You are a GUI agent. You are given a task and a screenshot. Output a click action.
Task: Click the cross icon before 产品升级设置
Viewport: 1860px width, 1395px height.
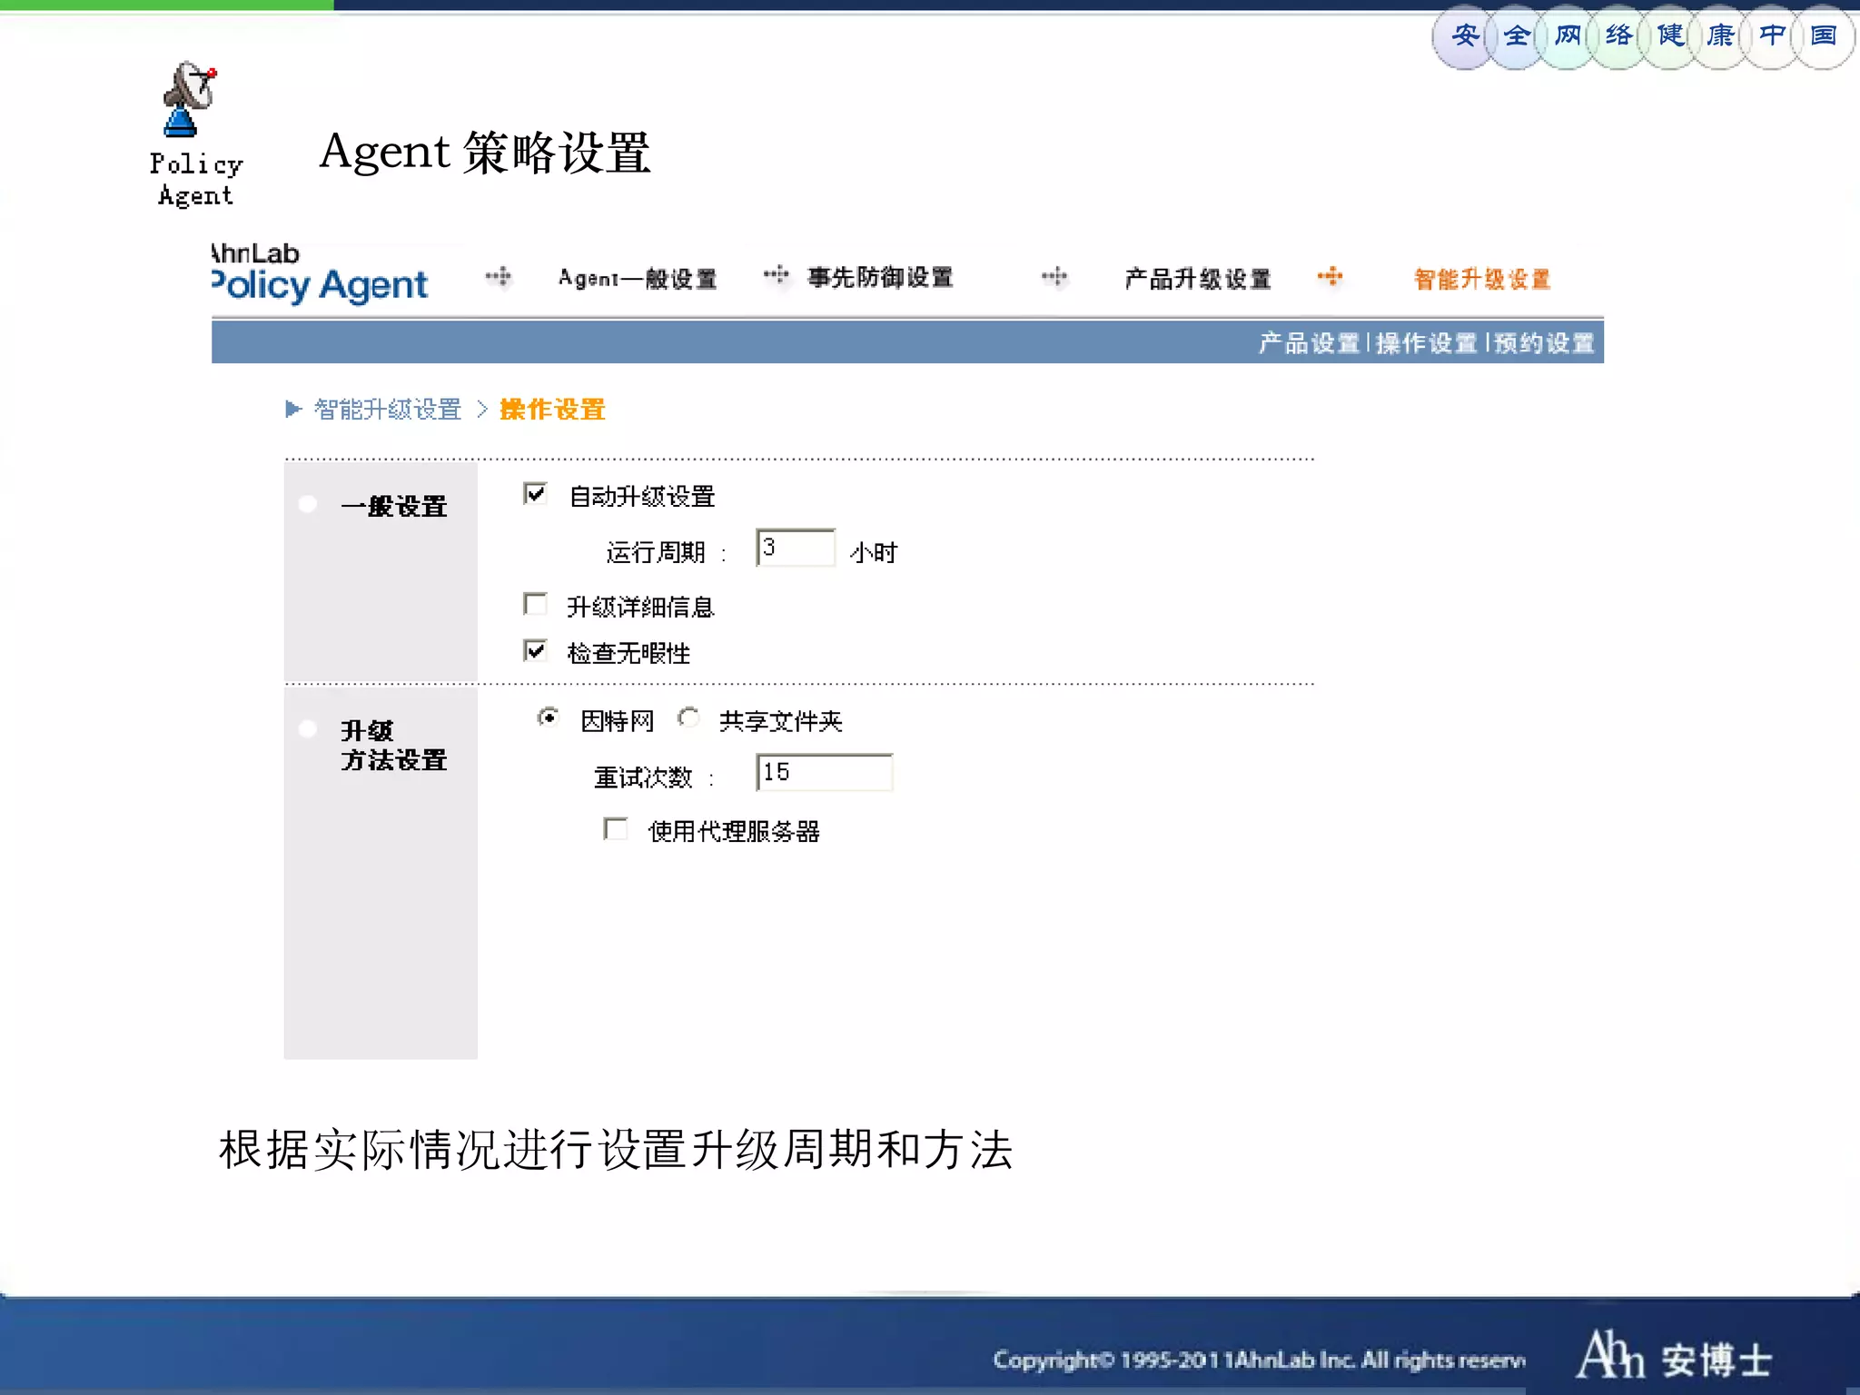[1054, 276]
